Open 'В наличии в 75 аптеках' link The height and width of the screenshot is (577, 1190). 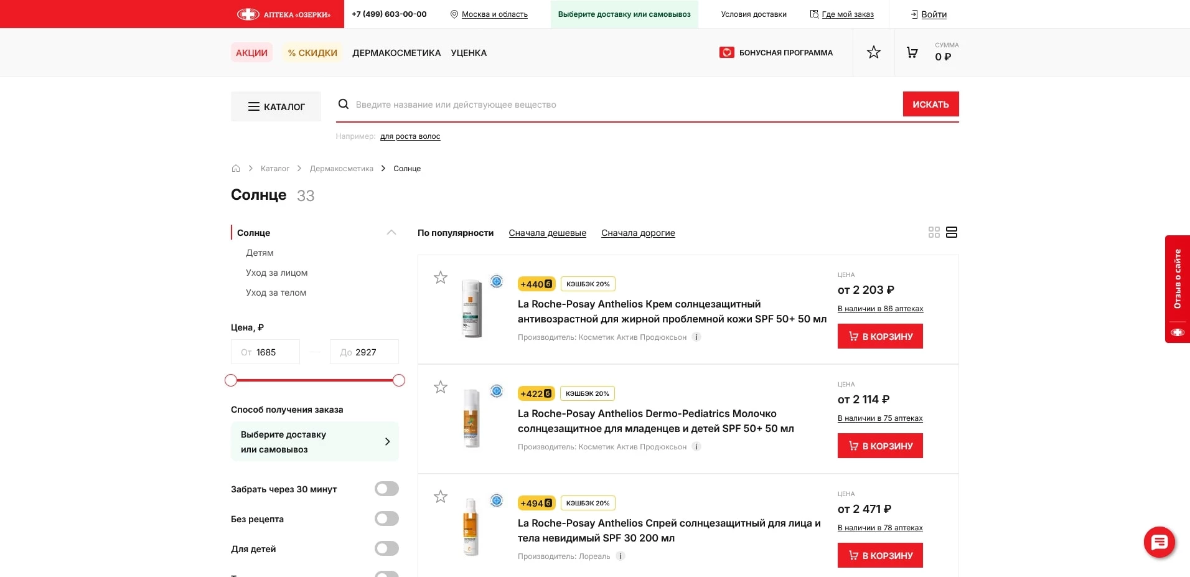click(x=880, y=418)
